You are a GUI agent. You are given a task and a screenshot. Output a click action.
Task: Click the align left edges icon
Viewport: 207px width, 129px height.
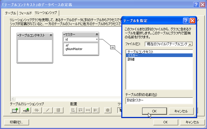point(73,110)
